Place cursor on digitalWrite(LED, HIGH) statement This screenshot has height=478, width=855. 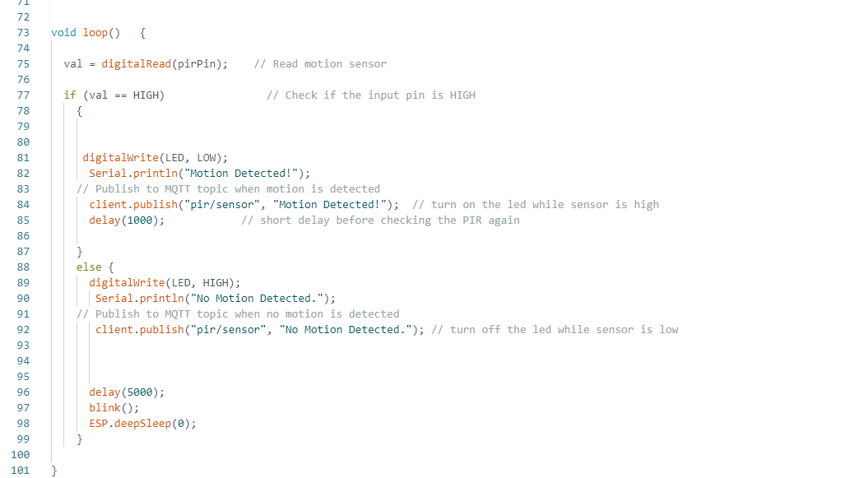pyautogui.click(x=165, y=283)
